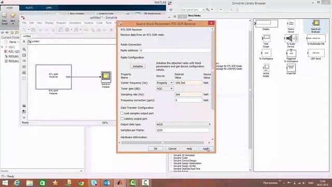Click the Samples per frame field
Screen dimensions: 332x187
pyautogui.click(x=183, y=130)
